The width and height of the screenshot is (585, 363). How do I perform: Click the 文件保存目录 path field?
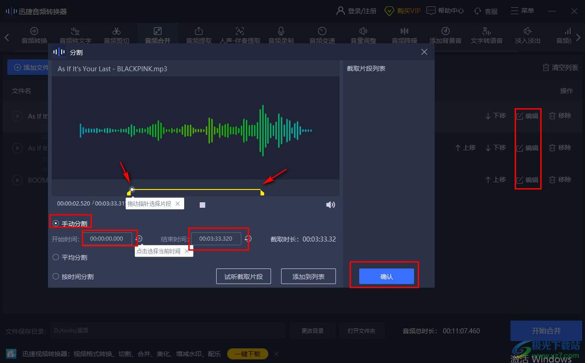(167, 331)
